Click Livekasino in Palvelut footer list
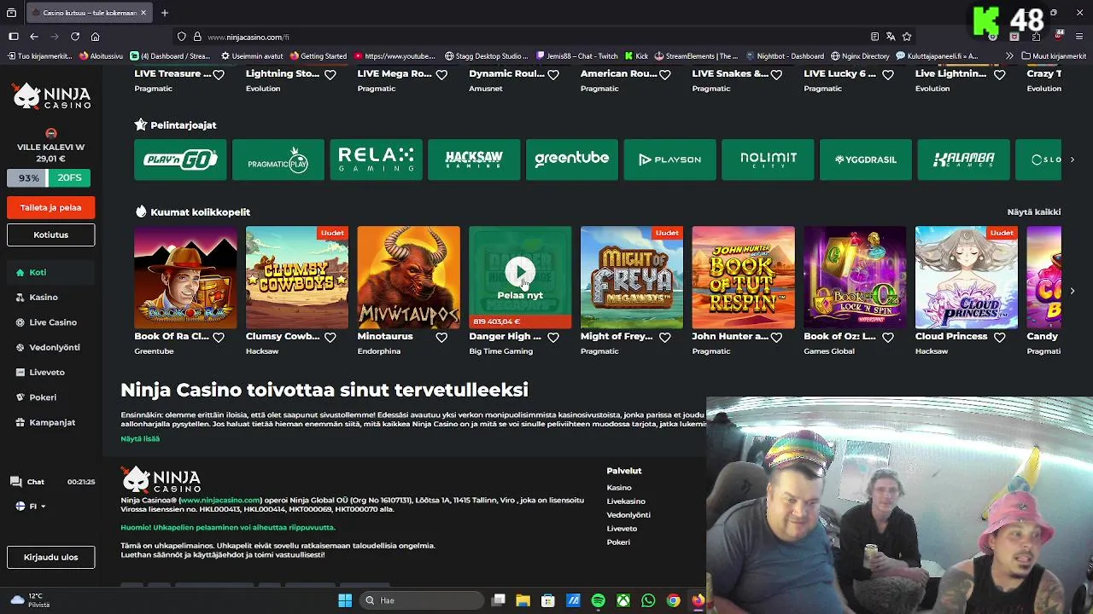The width and height of the screenshot is (1093, 614). [626, 501]
